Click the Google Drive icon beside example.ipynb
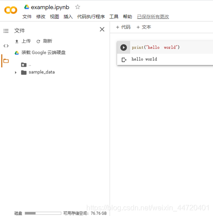Viewport: 213px width, 216px height. tap(27, 7)
